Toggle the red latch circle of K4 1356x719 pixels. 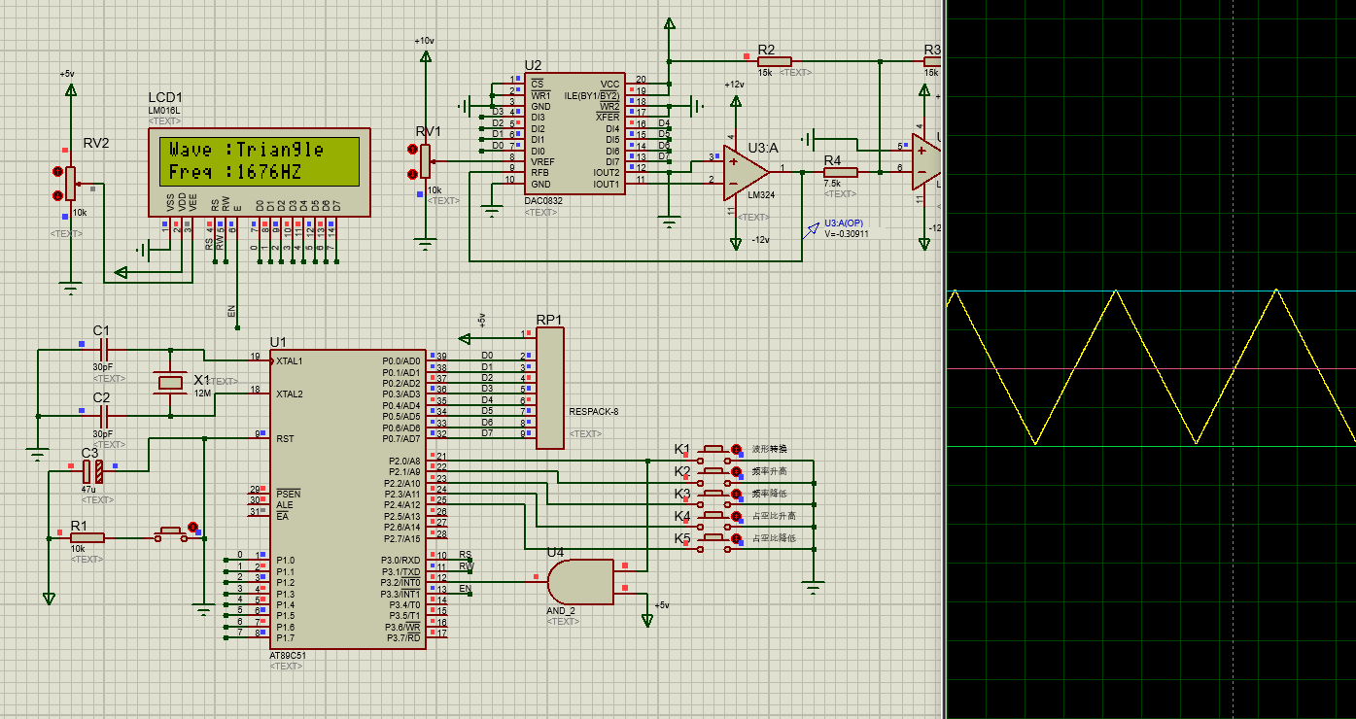pyautogui.click(x=736, y=516)
